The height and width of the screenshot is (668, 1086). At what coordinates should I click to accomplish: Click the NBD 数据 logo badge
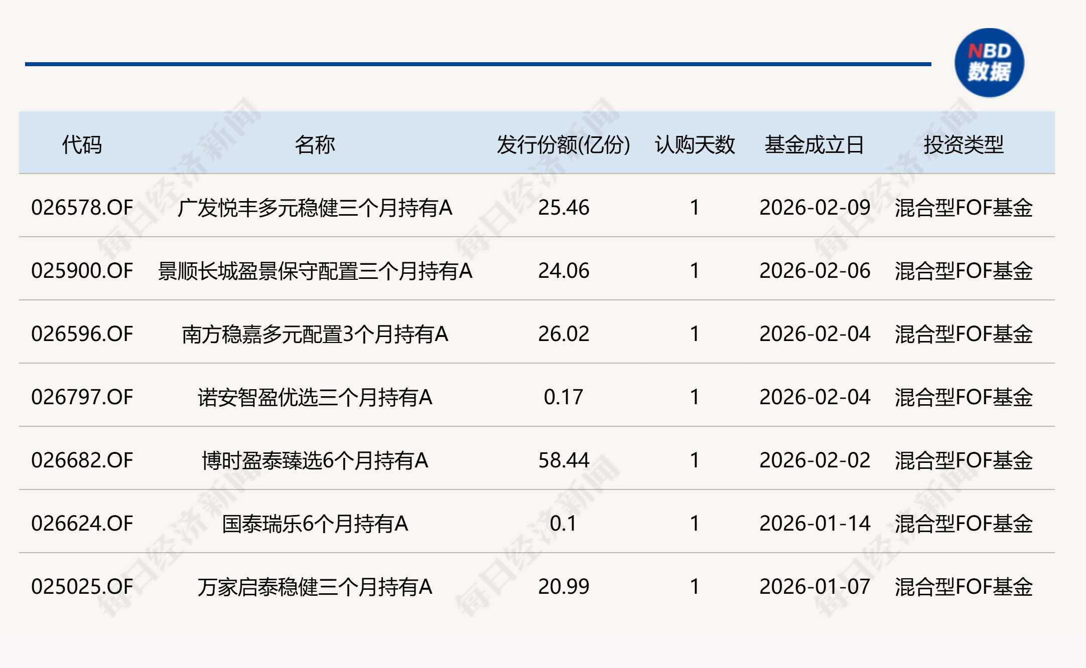coord(989,63)
